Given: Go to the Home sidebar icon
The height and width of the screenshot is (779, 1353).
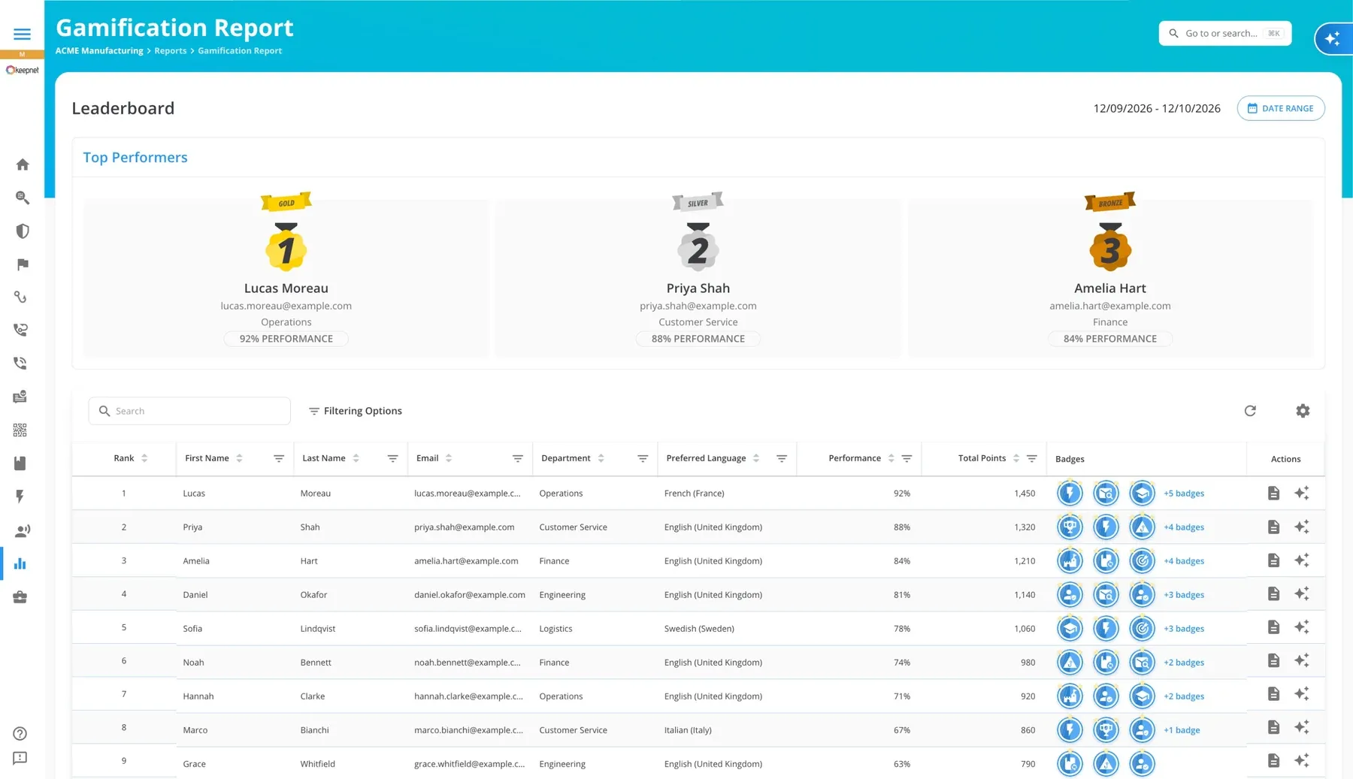Looking at the screenshot, I should pos(23,165).
